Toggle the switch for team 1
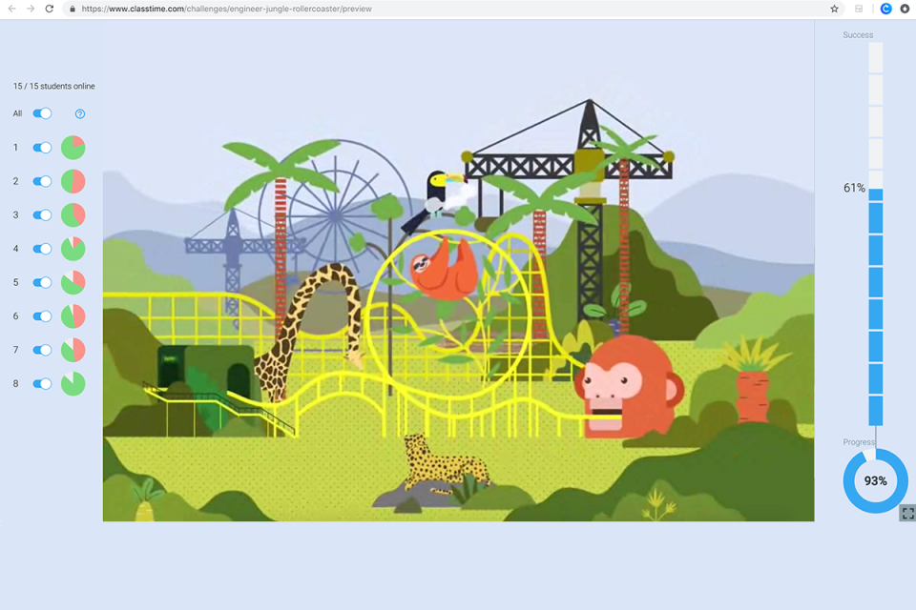The image size is (916, 610). click(42, 148)
